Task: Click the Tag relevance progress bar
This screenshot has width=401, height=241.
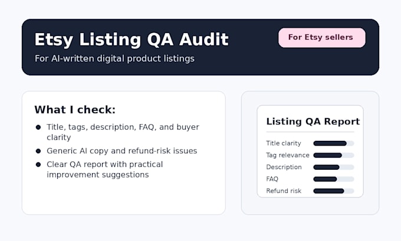Action: coord(334,155)
